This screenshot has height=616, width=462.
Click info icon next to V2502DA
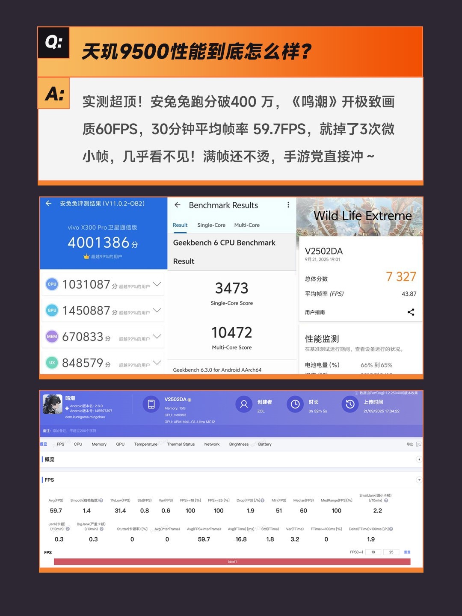tap(190, 400)
